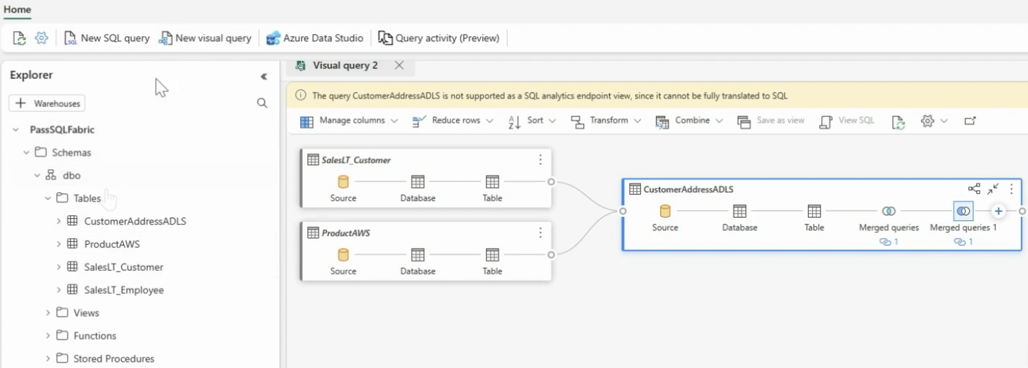This screenshot has height=368, width=1028.
Task: Click the Table step in CustomerAddressADLS
Action: 814,218
